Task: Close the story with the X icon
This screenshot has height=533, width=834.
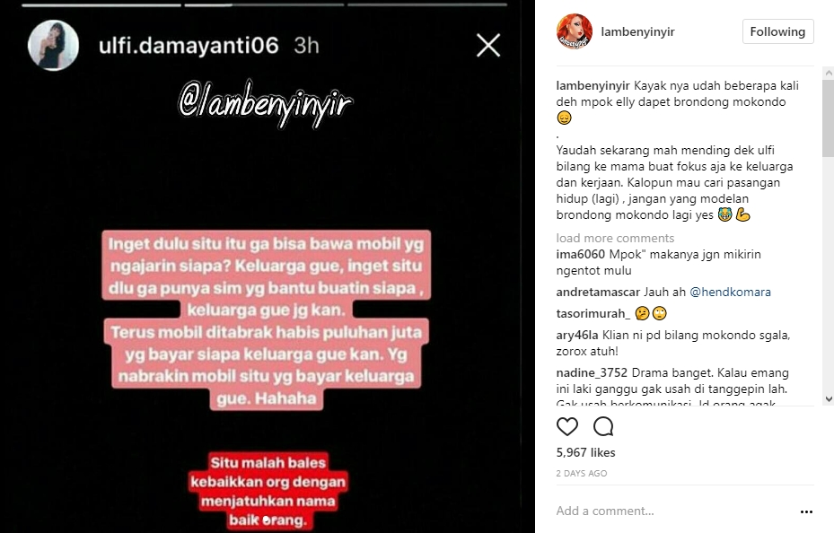Action: (x=488, y=45)
